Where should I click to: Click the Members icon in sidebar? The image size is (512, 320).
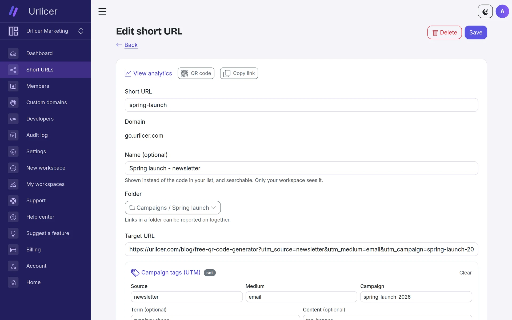pyautogui.click(x=13, y=86)
